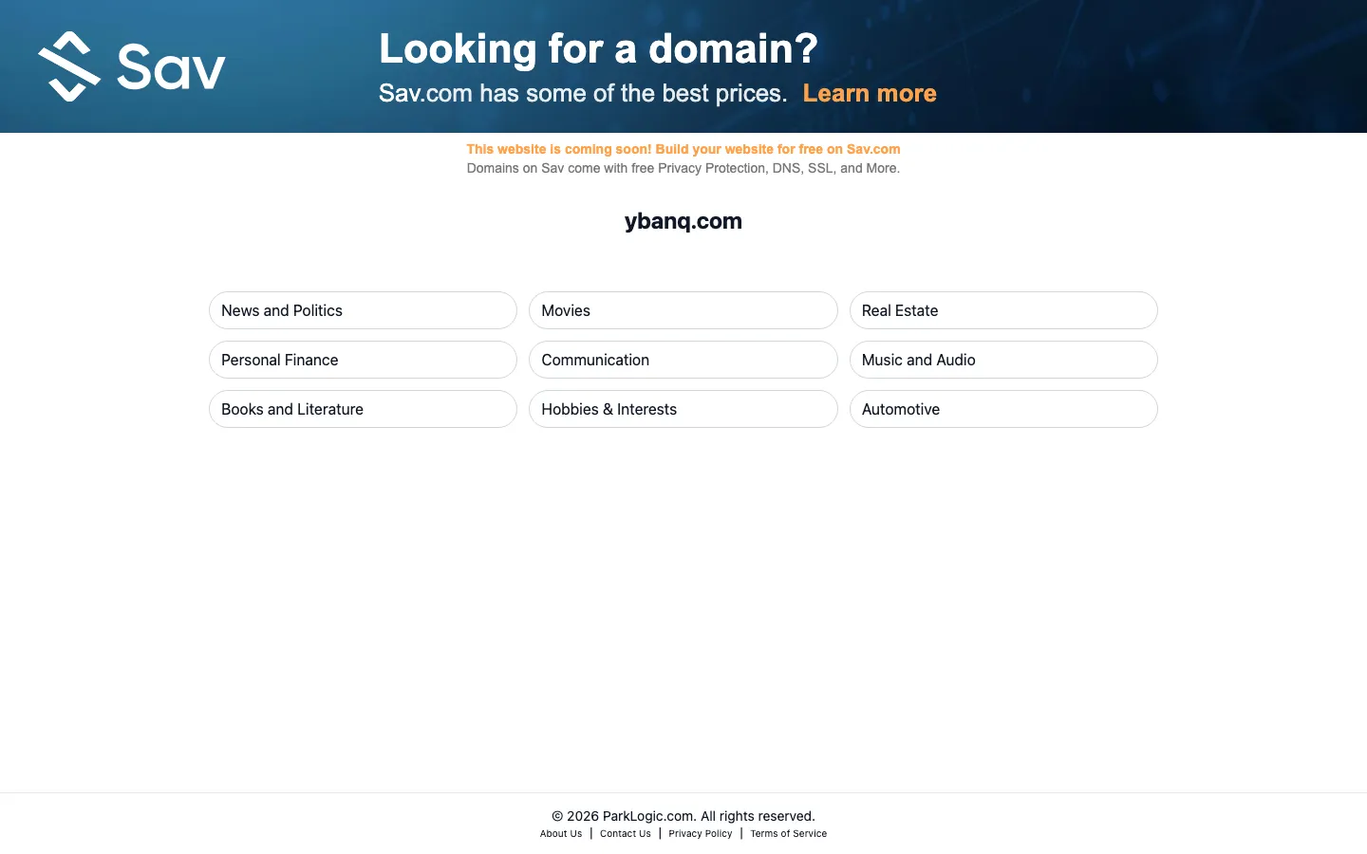Open the Contact Us footer link
This screenshot has width=1367, height=854.
[x=626, y=834]
